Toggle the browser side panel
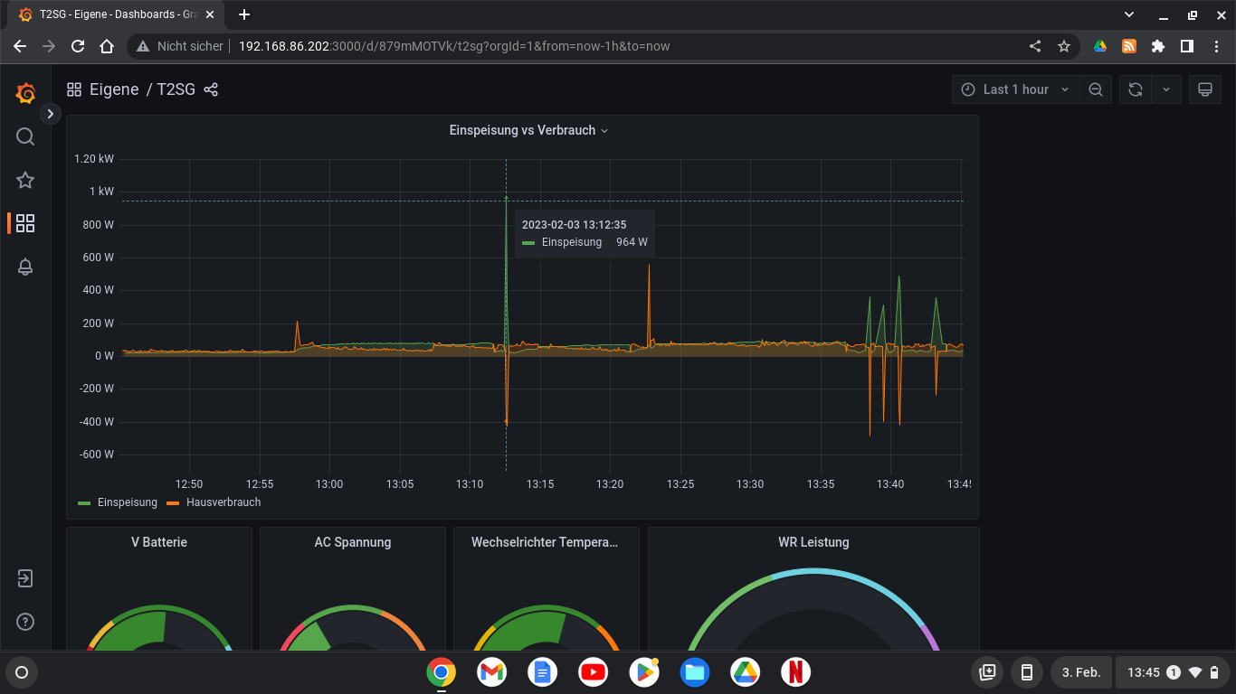The image size is (1236, 694). (1187, 46)
